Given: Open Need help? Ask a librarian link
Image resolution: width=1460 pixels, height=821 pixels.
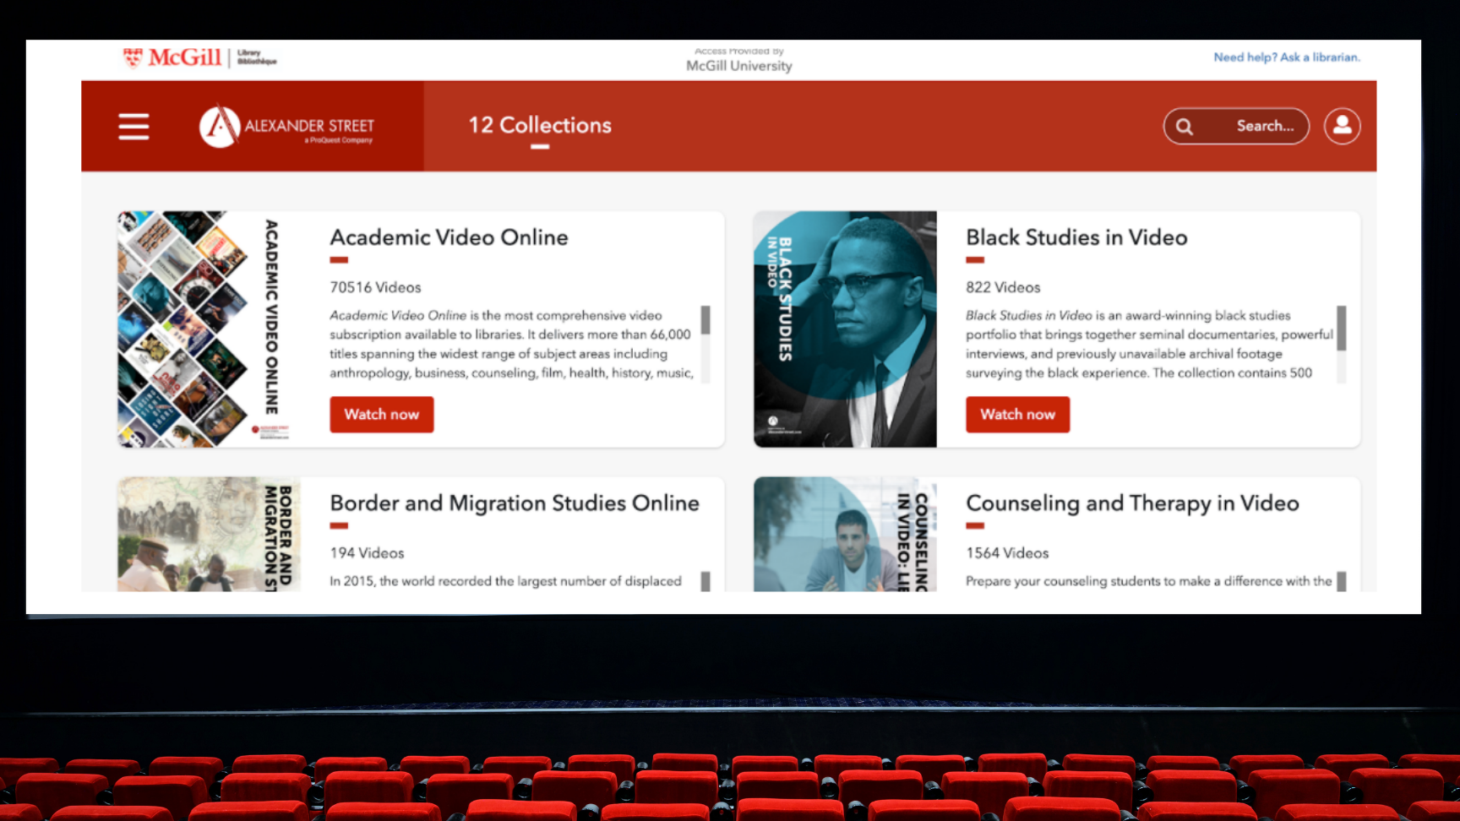Looking at the screenshot, I should click(1287, 57).
